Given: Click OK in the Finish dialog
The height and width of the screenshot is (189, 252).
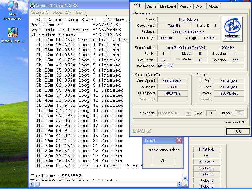Looking at the screenshot, I should pyautogui.click(x=163, y=161).
